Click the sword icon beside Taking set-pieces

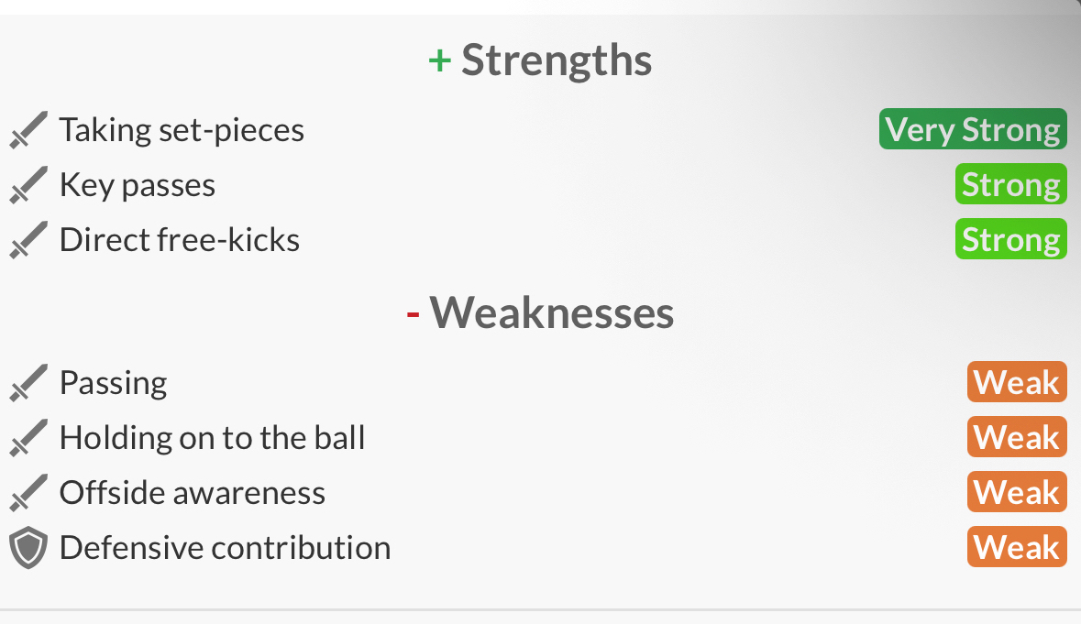click(x=28, y=129)
